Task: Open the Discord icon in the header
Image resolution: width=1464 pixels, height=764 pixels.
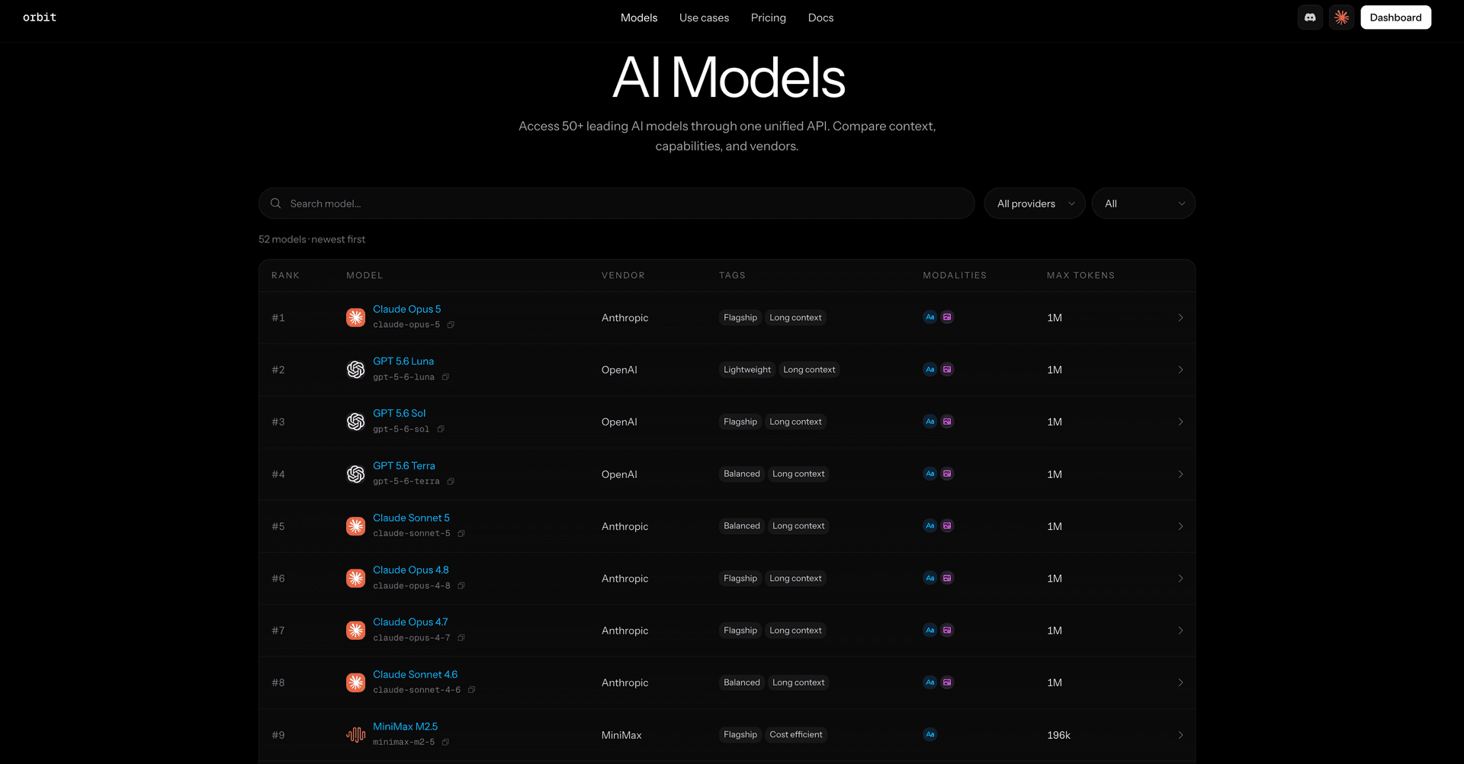Action: (x=1310, y=18)
